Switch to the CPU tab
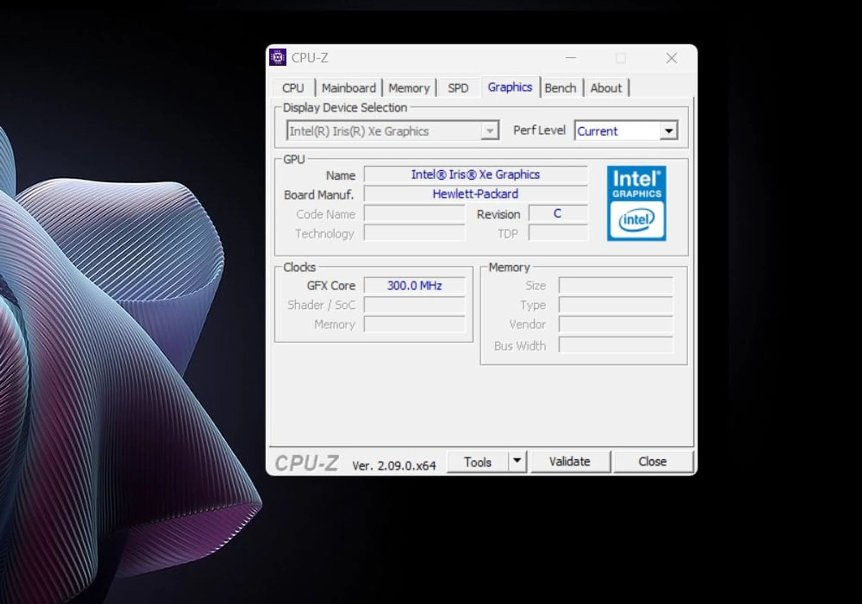 (x=293, y=88)
